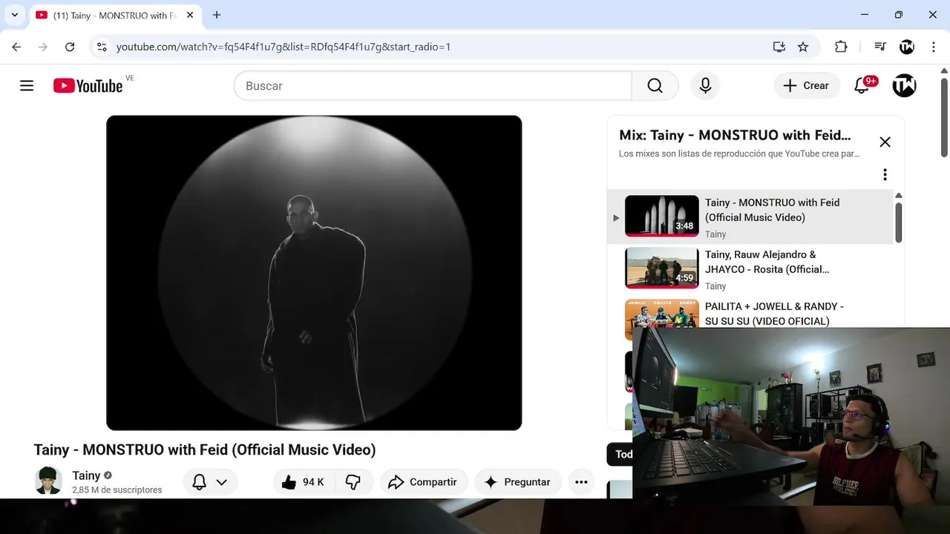Open the Tainy channel name link
The height and width of the screenshot is (534, 950).
(86, 475)
